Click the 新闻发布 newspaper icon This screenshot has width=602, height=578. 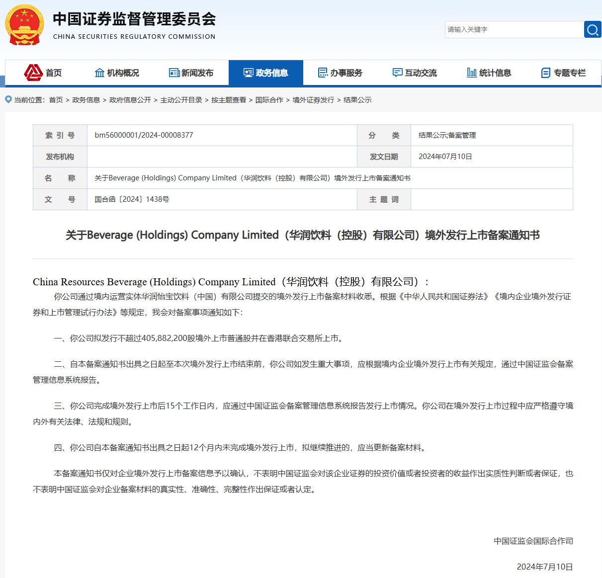[x=174, y=73]
